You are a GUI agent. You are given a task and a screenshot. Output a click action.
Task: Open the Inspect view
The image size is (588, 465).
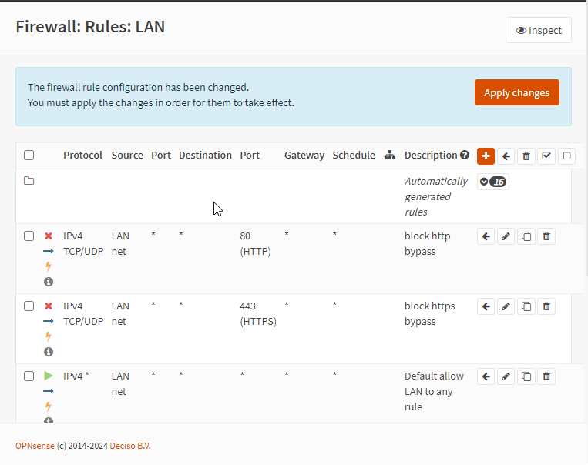pos(539,31)
